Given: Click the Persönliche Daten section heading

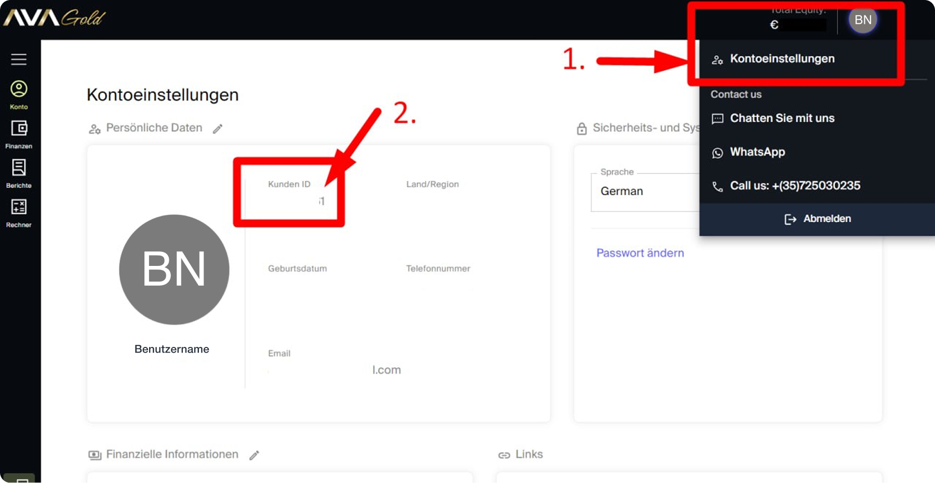Looking at the screenshot, I should point(154,128).
